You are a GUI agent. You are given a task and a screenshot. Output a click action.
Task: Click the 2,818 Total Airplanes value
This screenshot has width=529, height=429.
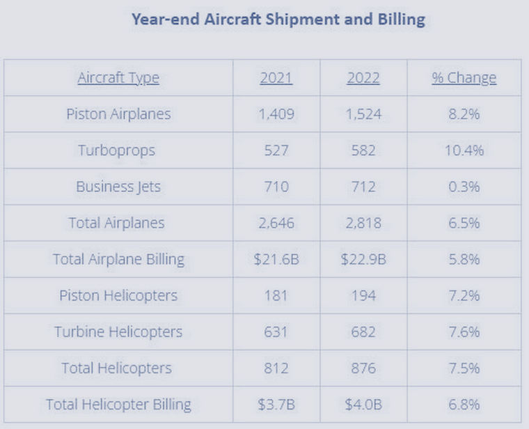pyautogui.click(x=363, y=223)
